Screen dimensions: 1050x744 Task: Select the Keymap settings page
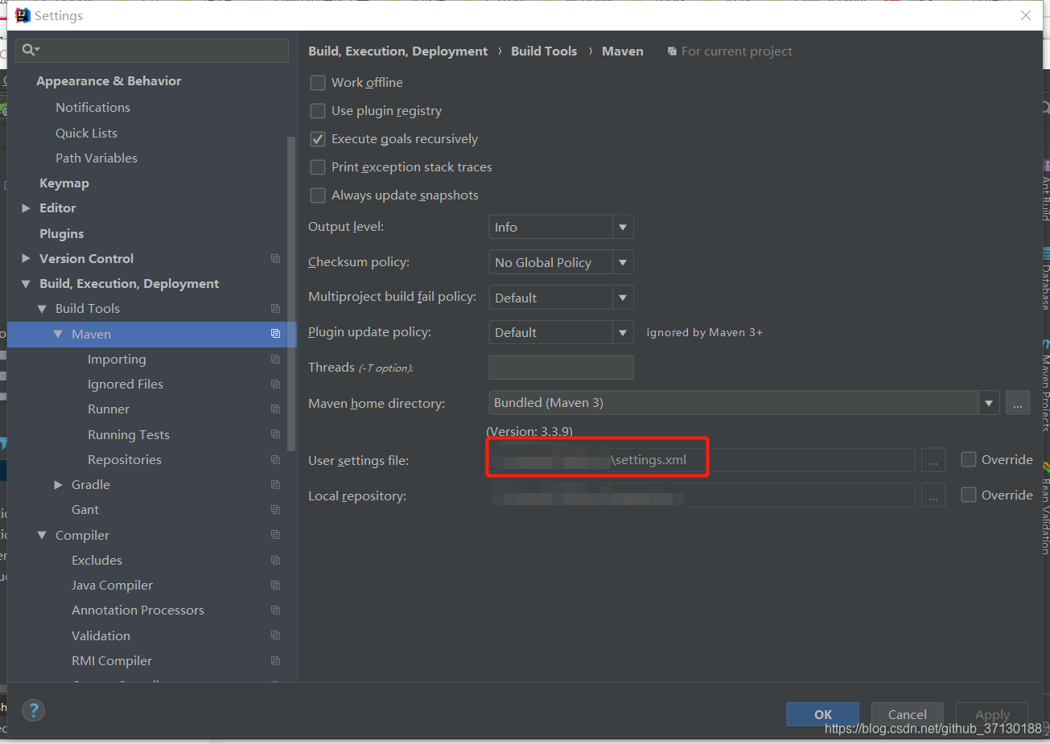(x=64, y=183)
